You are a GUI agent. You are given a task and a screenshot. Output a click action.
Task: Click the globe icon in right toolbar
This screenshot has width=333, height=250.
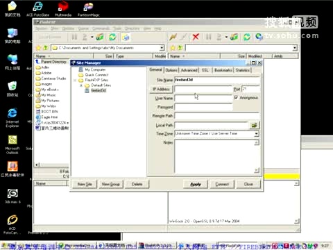[x=259, y=37]
